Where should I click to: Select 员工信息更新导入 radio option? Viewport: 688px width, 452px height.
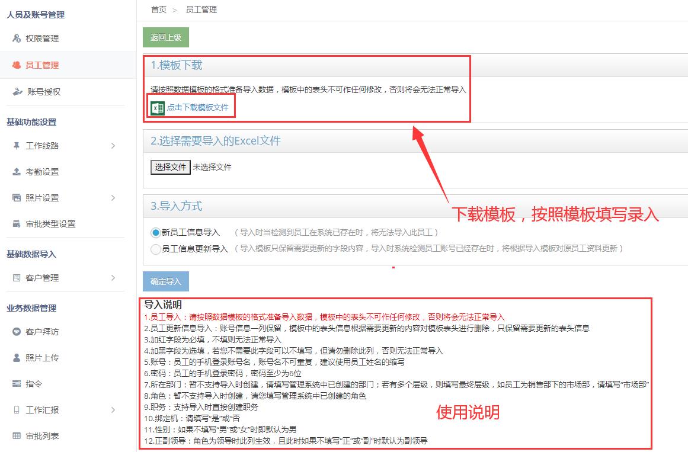(x=156, y=249)
